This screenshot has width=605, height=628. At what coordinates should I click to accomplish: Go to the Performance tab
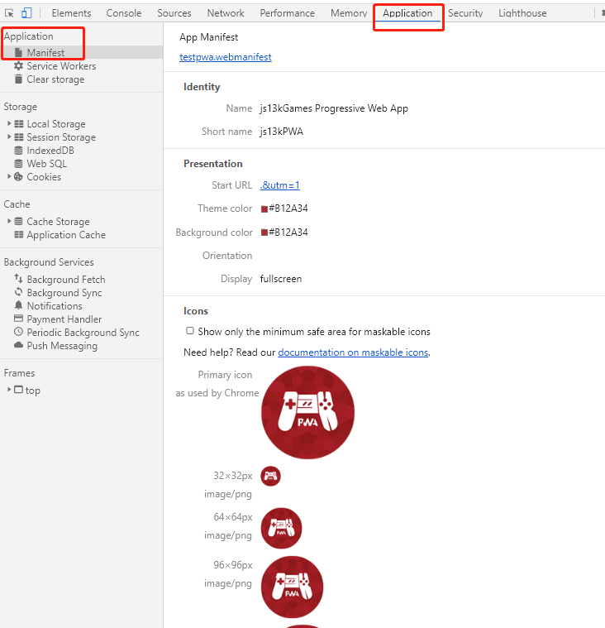pyautogui.click(x=288, y=13)
